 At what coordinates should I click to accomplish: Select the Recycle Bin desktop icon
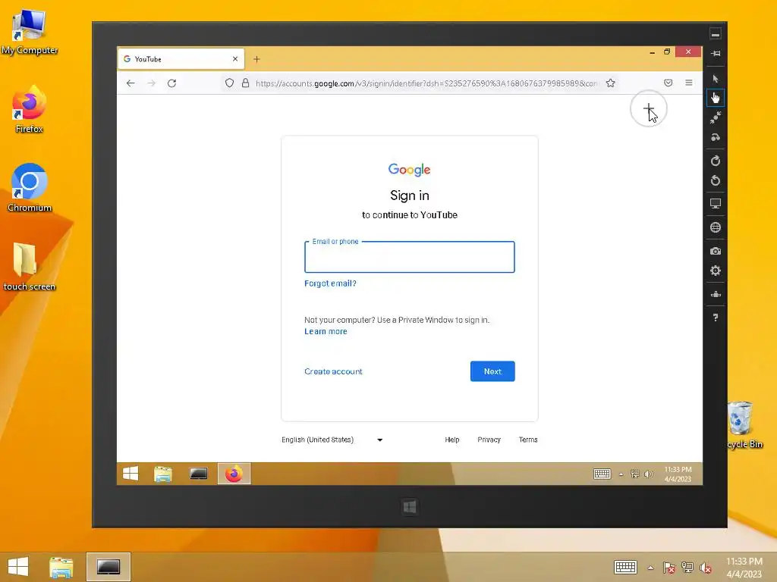[744, 426]
